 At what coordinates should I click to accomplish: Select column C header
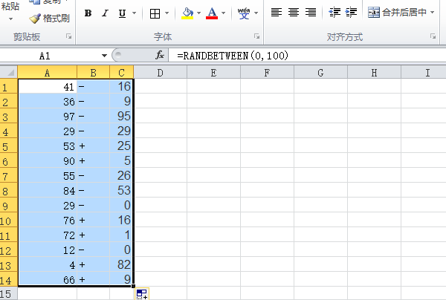[x=121, y=73]
